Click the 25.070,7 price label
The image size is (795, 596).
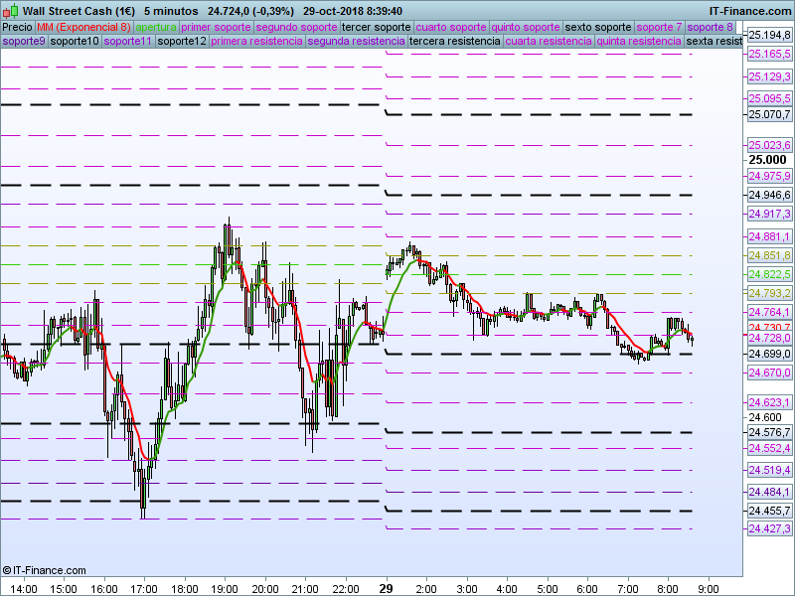tap(769, 114)
